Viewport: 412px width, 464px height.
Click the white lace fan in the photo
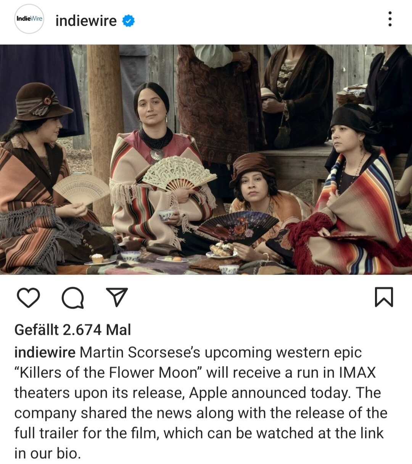point(179,173)
